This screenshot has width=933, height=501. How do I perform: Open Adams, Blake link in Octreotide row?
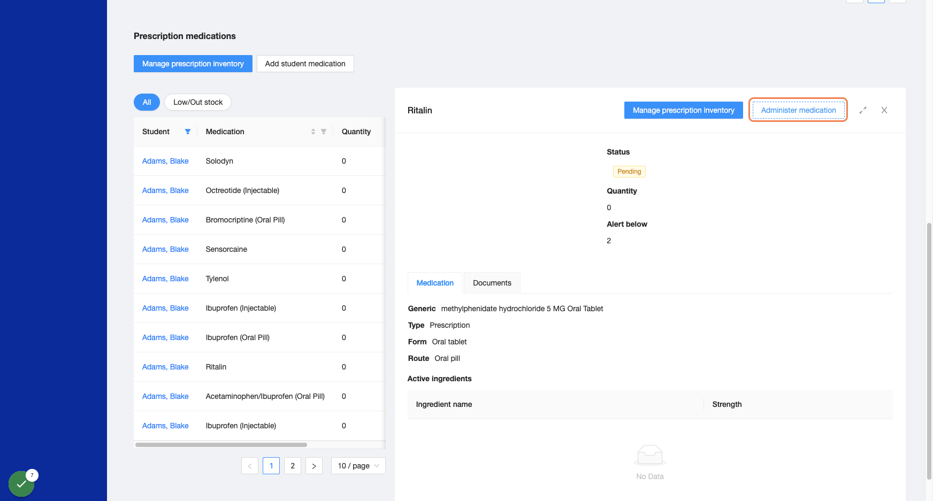[165, 190]
